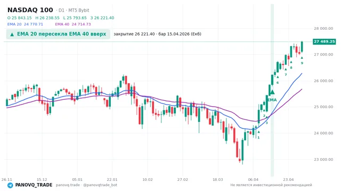
Task: Open the 'panovq.trade · @panovqtrade_bot' link
Action: coord(86,185)
